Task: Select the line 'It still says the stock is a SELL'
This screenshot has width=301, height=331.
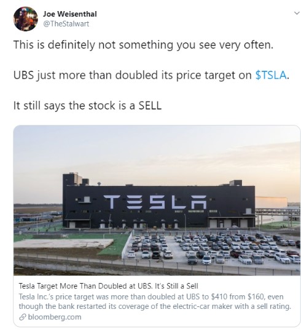Action: coord(87,106)
